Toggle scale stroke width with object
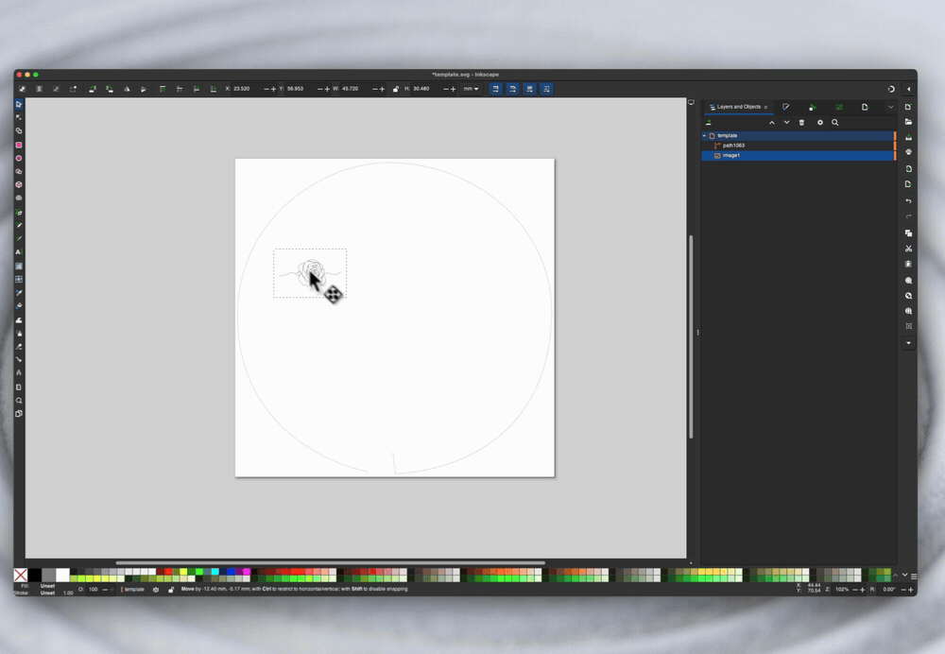Viewport: 945px width, 654px height. pyautogui.click(x=495, y=89)
